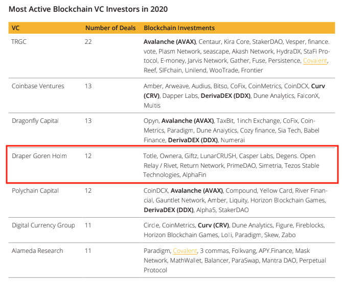
Task: Click the 'Blockchain Investments' column header
Action: pos(179,28)
